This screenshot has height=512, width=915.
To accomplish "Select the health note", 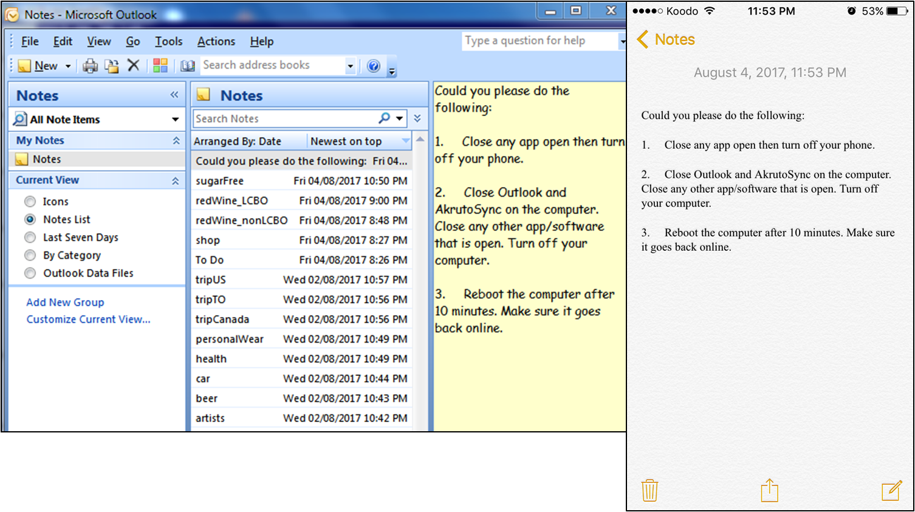I will click(x=302, y=359).
